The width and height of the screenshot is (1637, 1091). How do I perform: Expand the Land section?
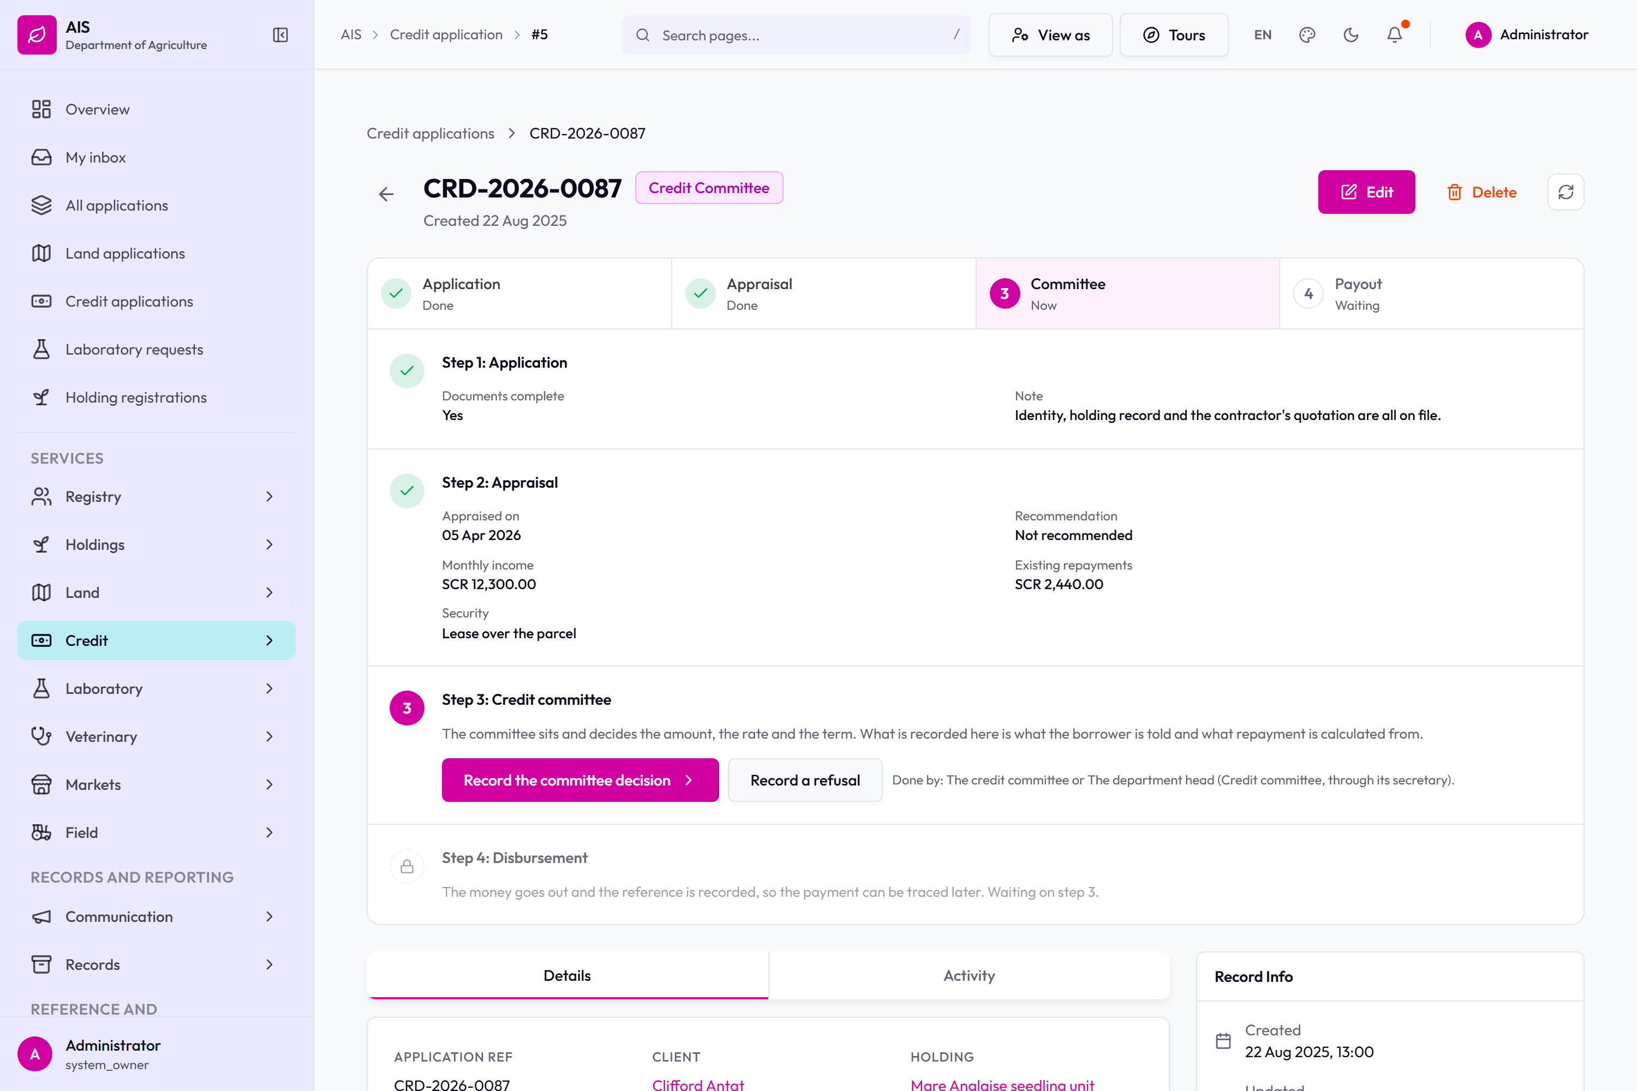coord(157,593)
